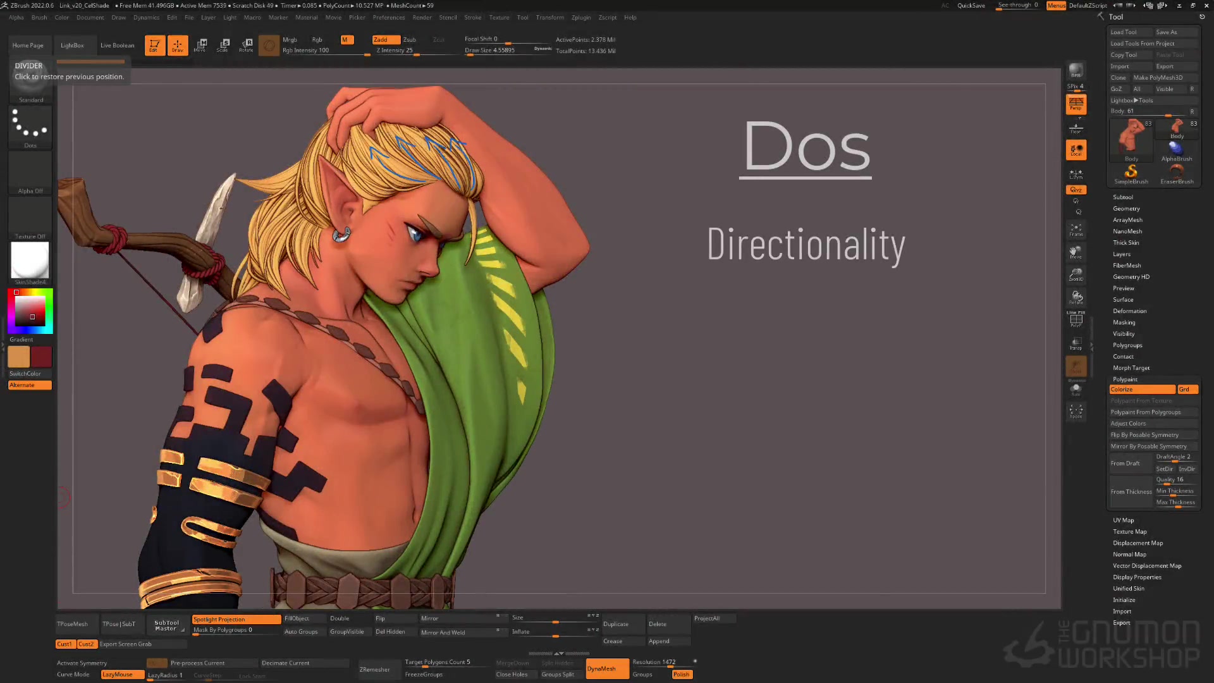This screenshot has height=683, width=1214.
Task: Expand the Subtool palette section
Action: point(1123,197)
